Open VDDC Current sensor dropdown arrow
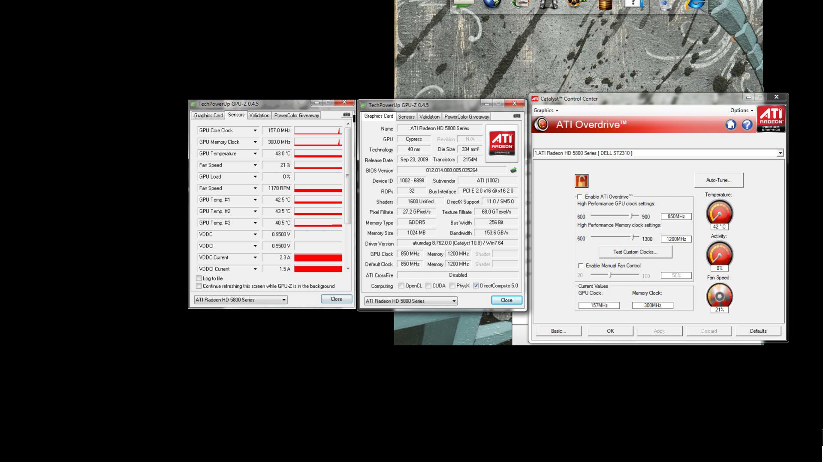This screenshot has height=462, width=823. coord(255,258)
